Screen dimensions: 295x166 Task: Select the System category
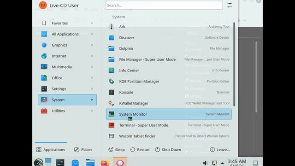68,100
